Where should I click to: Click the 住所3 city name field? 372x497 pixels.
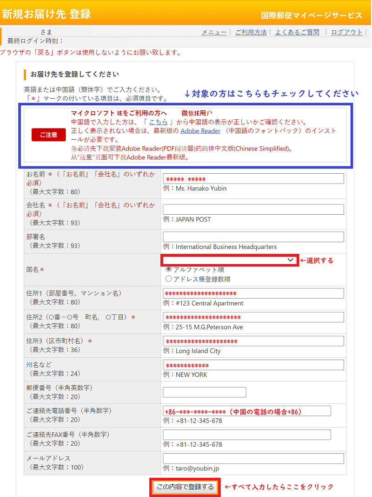coord(253,341)
